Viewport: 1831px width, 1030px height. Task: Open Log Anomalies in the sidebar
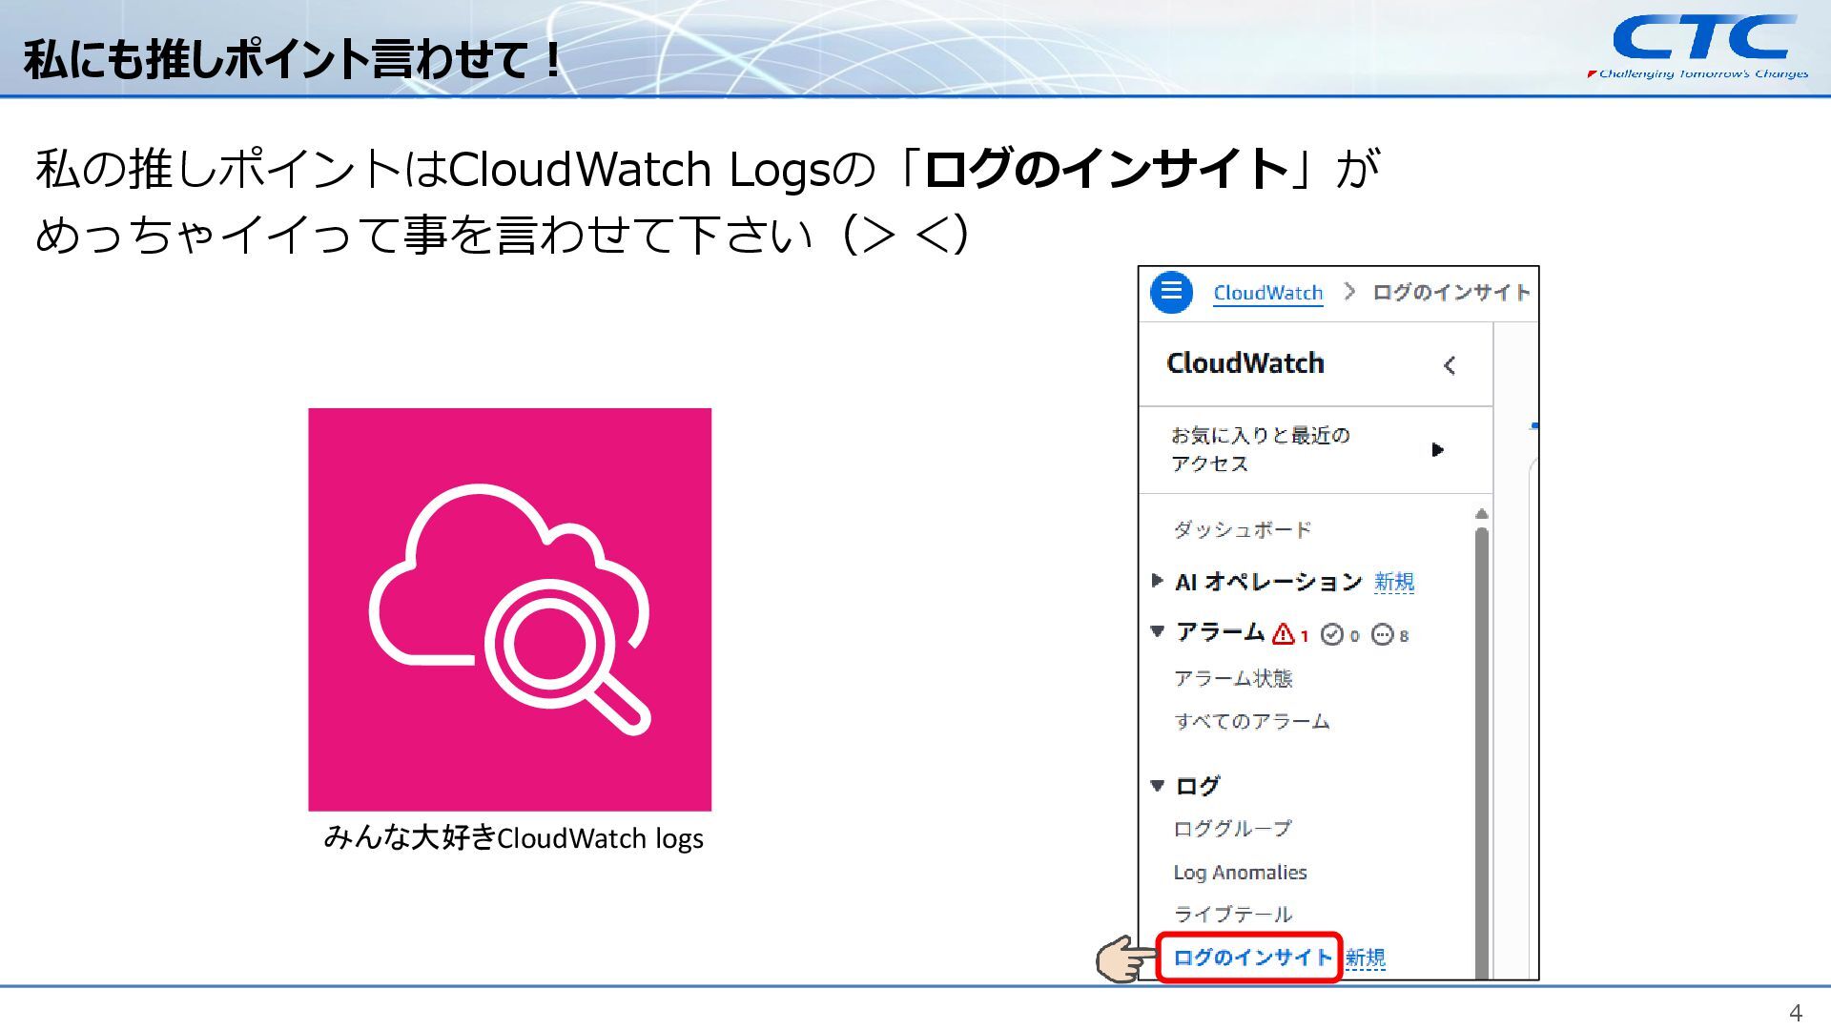click(1240, 872)
